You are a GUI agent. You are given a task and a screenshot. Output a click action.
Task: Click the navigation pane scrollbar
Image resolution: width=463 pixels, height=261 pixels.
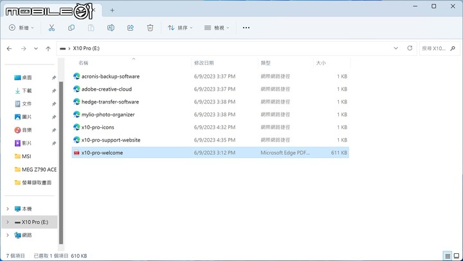point(61,163)
